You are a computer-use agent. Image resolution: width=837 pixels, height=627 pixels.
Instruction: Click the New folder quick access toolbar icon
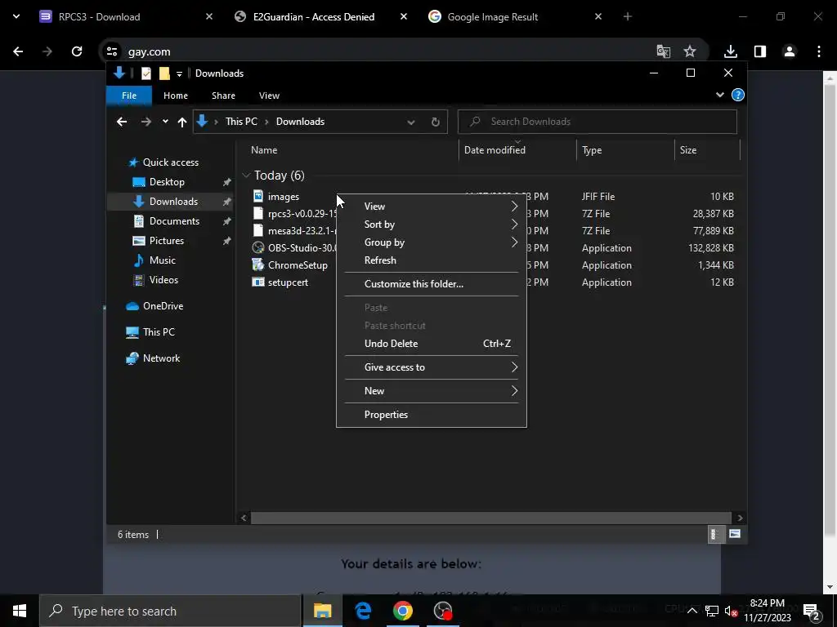pyautogui.click(x=164, y=73)
